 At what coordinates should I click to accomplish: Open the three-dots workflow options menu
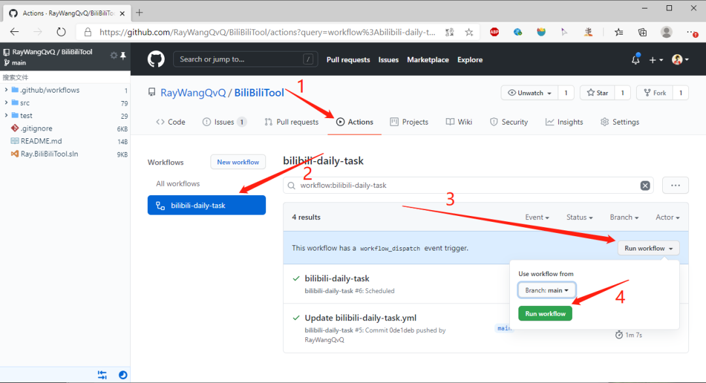point(675,185)
